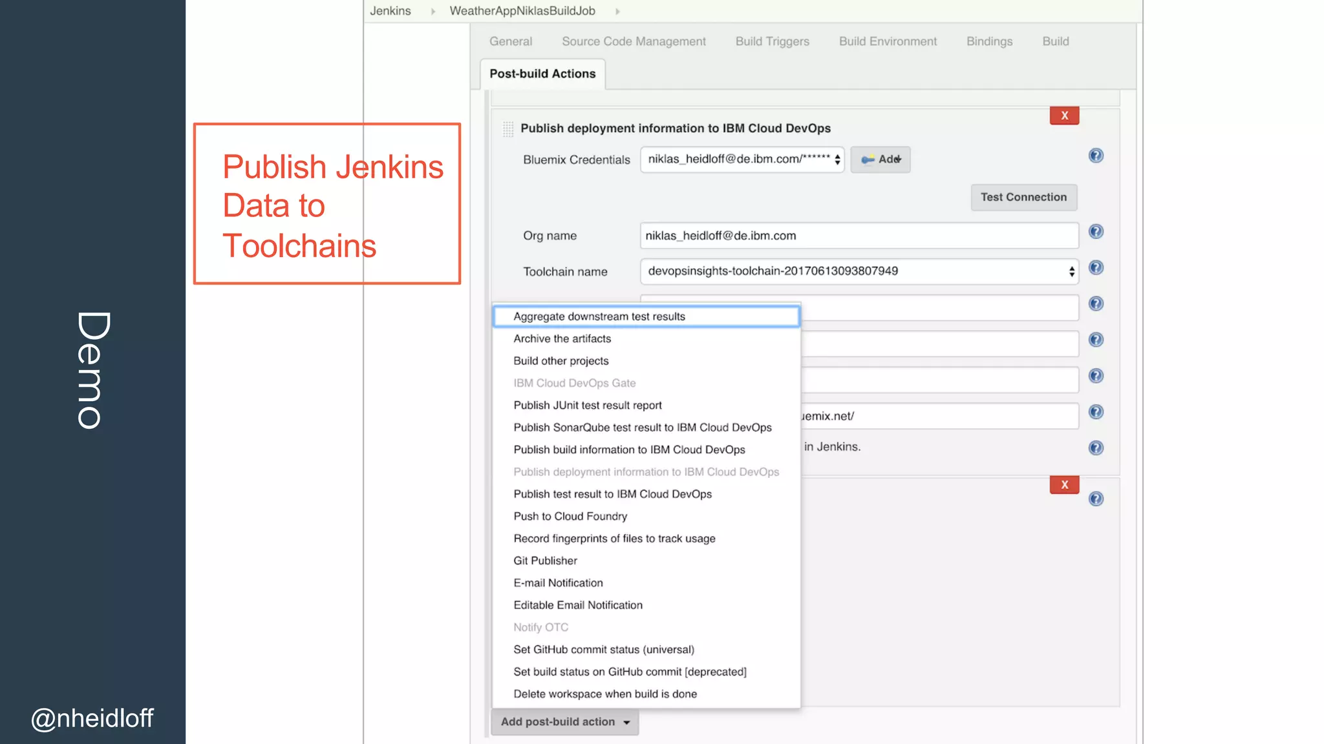
Task: Click the Jenkins breadcrumb link
Action: 390,11
